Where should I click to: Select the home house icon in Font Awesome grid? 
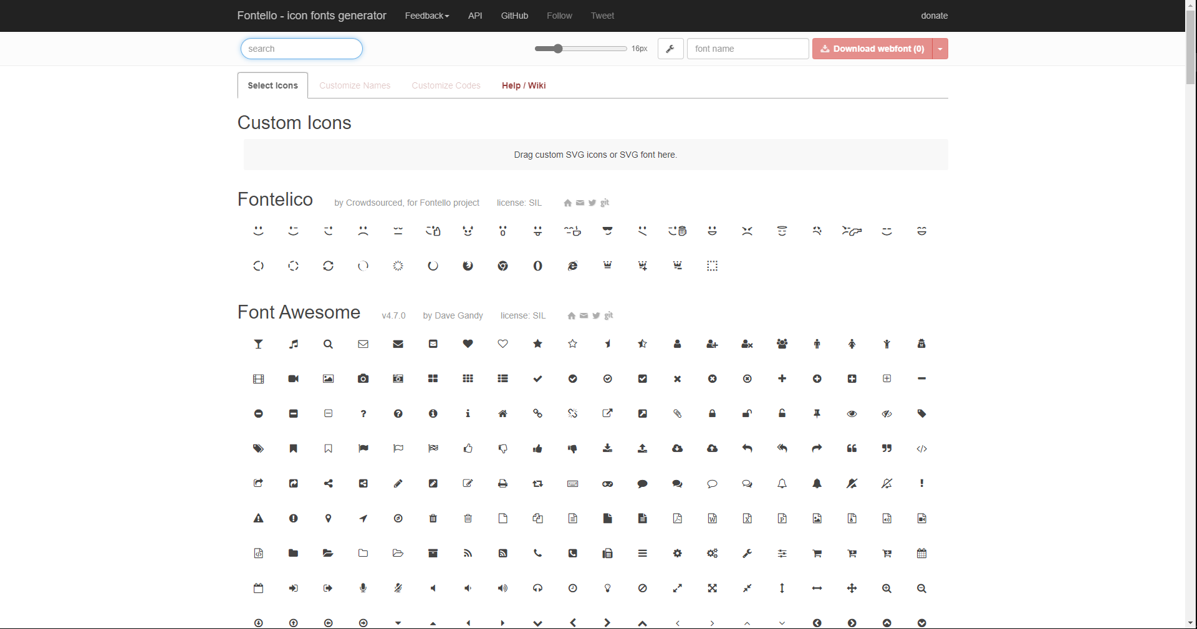coord(502,414)
